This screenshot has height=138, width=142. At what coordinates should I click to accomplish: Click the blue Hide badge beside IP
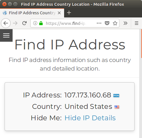116,95
